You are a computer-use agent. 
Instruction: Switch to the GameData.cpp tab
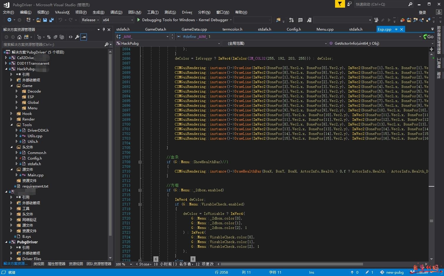[x=194, y=29]
